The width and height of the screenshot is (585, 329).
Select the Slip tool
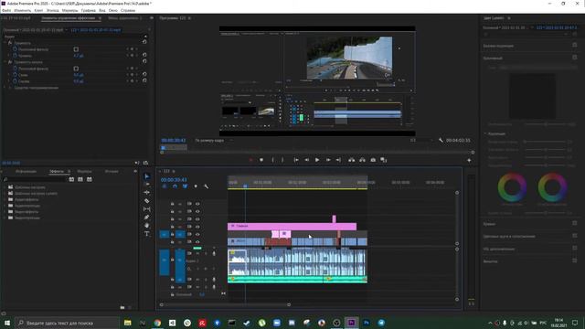click(147, 209)
